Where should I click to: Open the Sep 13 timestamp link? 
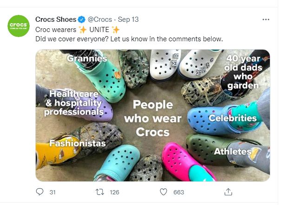click(x=128, y=19)
